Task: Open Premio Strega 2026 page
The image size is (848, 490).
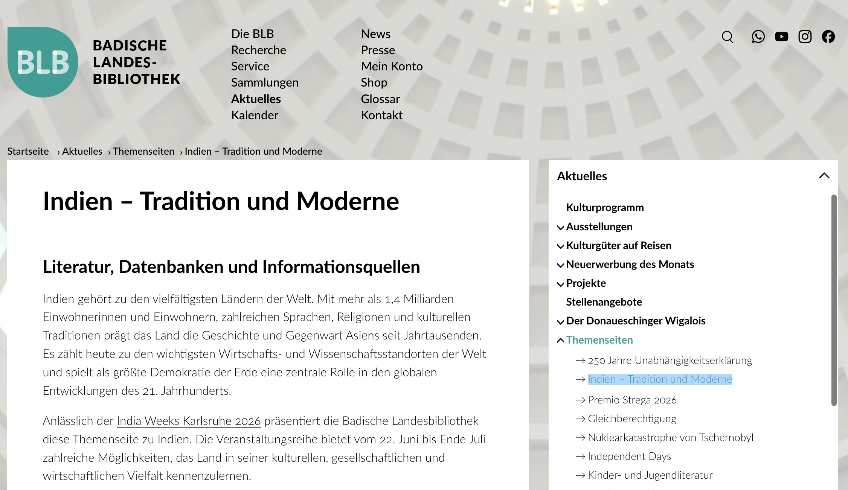Action: [632, 400]
